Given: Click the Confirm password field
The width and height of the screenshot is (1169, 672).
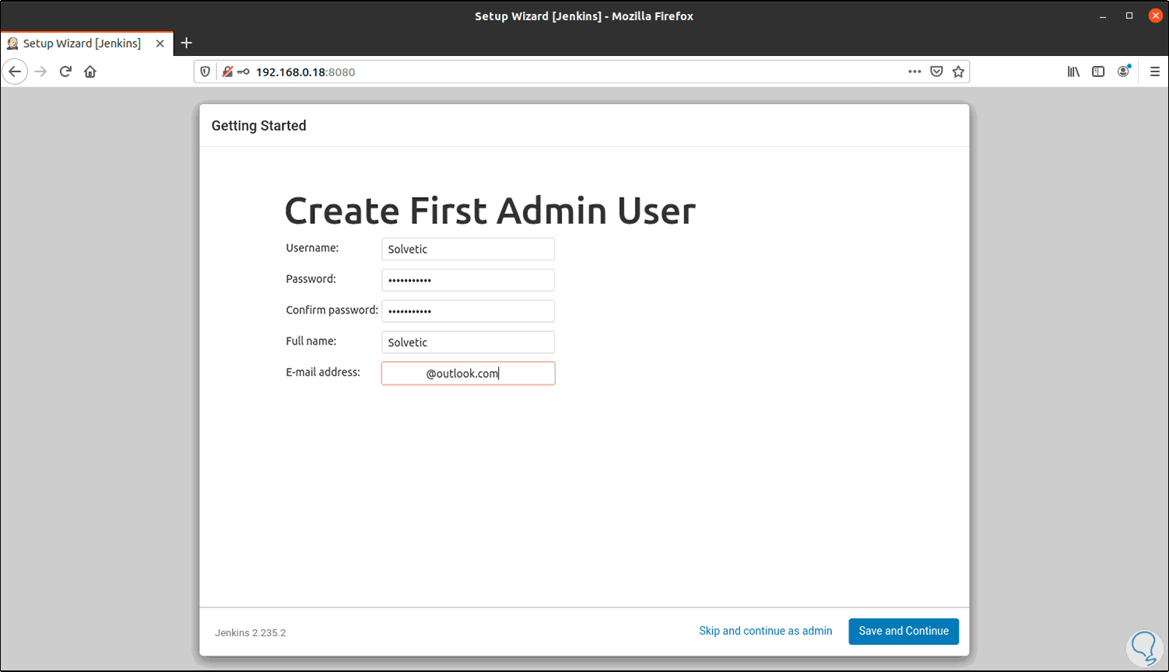Looking at the screenshot, I should click(468, 311).
